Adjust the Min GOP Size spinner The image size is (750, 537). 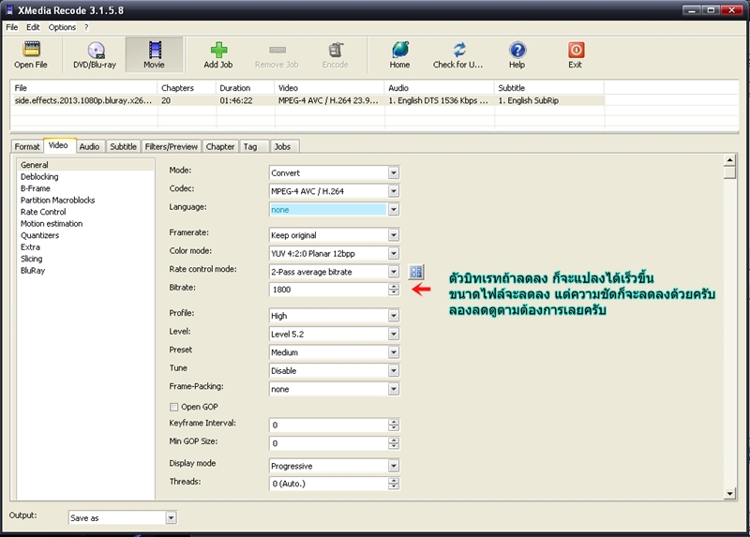pos(394,443)
